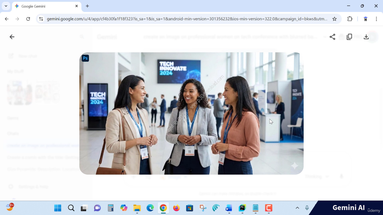Open Chrome's three-dot menu
Viewport: 383px width, 215px height.
[x=376, y=19]
